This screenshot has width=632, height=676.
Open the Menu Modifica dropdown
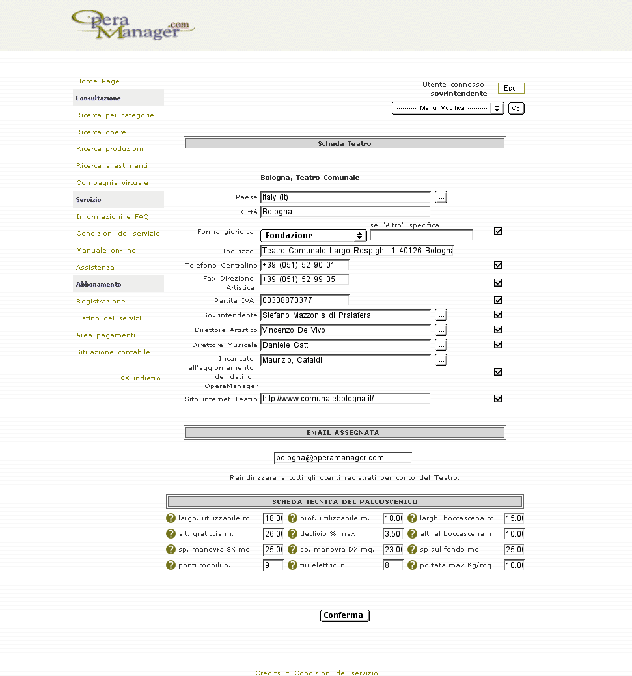(448, 108)
